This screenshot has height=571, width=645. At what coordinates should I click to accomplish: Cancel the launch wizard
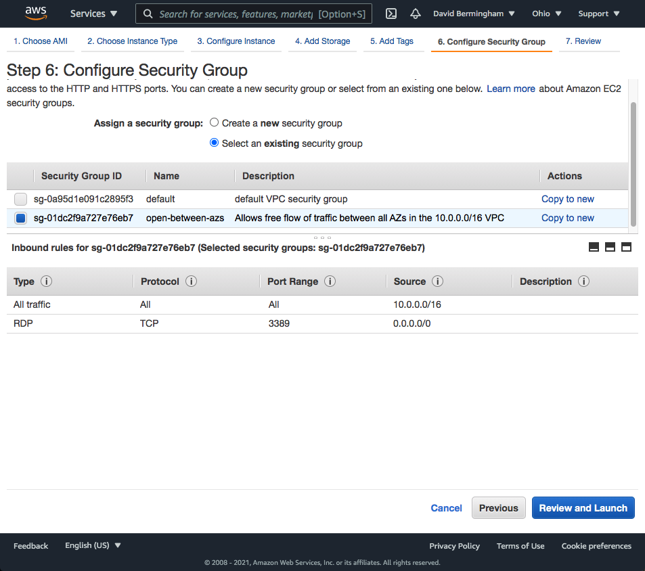click(446, 508)
